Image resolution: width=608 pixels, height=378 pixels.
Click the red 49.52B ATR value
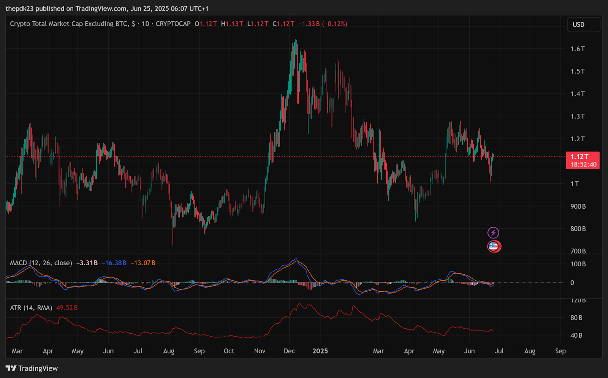[67, 308]
